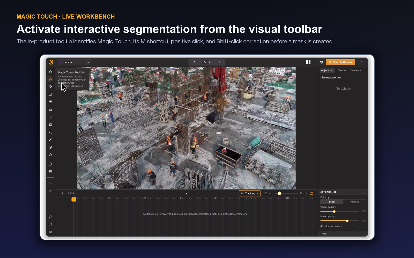Switch the panel layout grid icon
414x258 pixels.
pos(308,62)
